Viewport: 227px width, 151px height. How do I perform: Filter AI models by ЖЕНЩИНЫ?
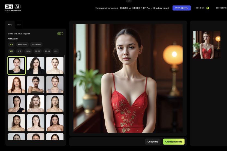coord(22,45)
